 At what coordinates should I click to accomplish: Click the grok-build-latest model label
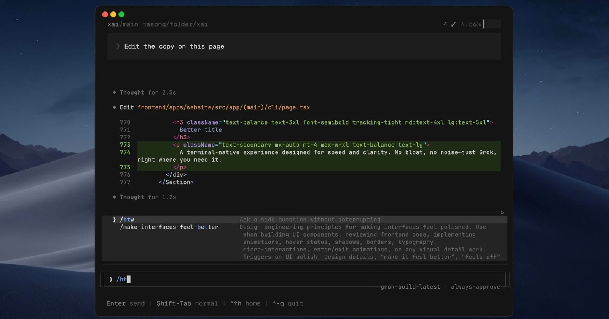[410, 287]
